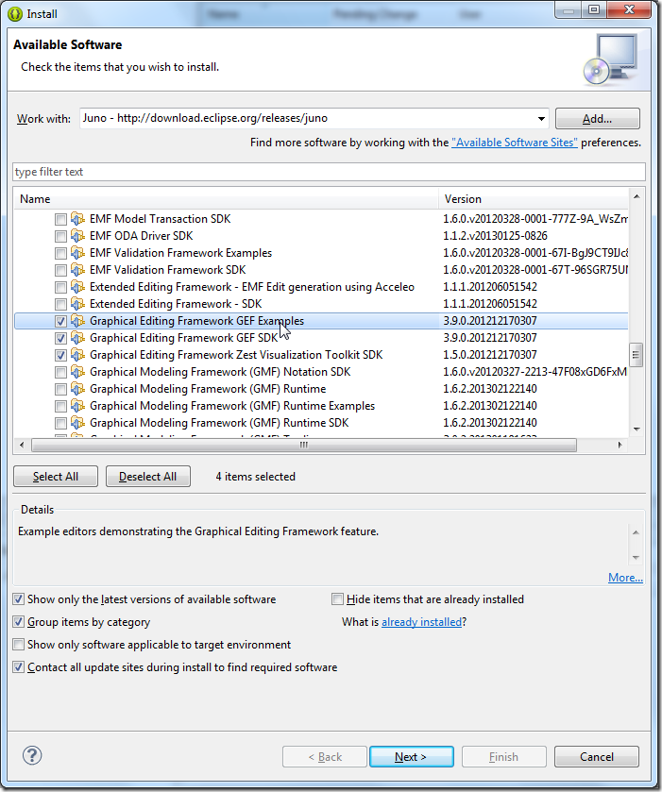Check EMF Model Transaction SDK
Screen dimensions: 662x792
60,219
